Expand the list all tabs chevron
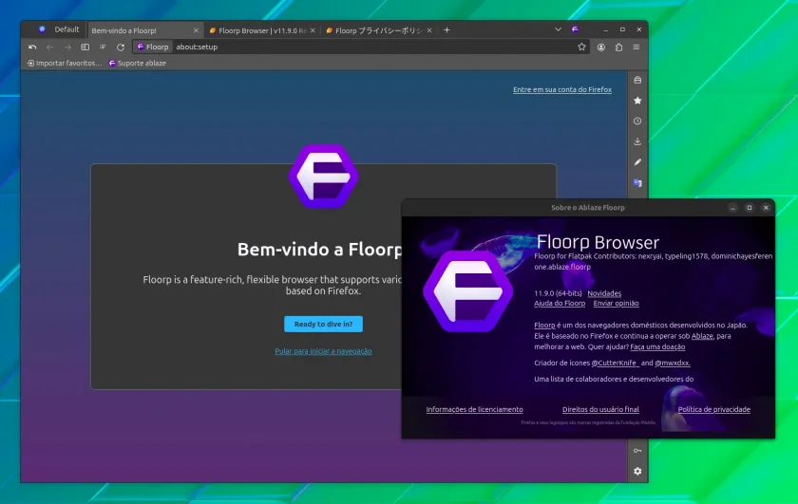The image size is (798, 504). pyautogui.click(x=558, y=29)
